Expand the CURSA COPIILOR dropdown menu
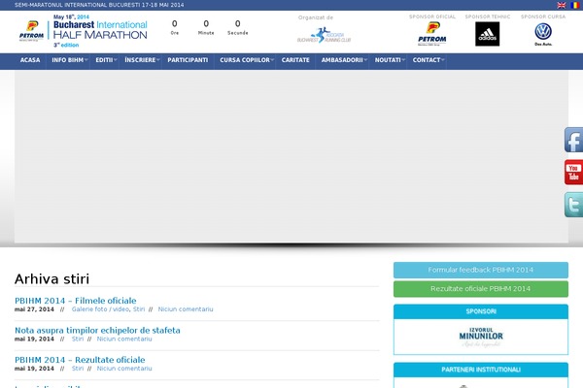Screen dimensions: 583x388 click(x=245, y=60)
